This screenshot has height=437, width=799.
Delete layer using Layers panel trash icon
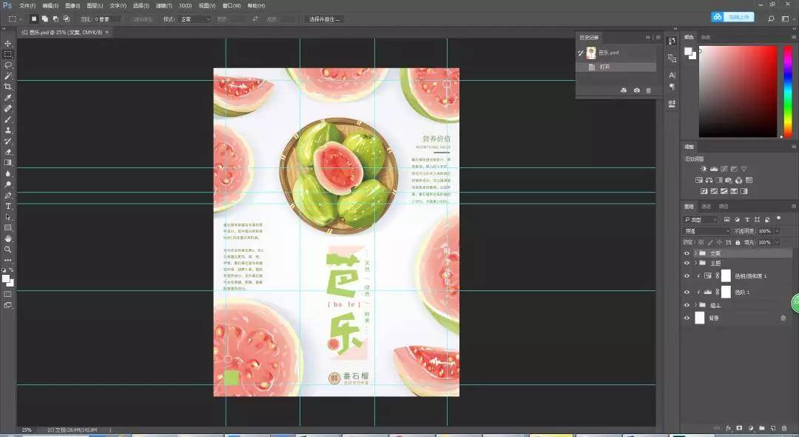[x=784, y=428]
